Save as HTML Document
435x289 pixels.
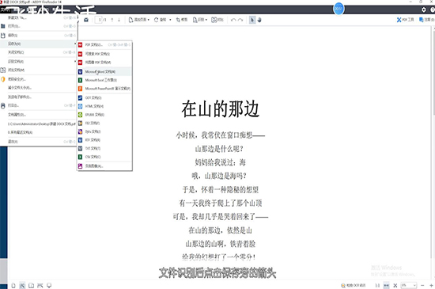tap(104, 106)
